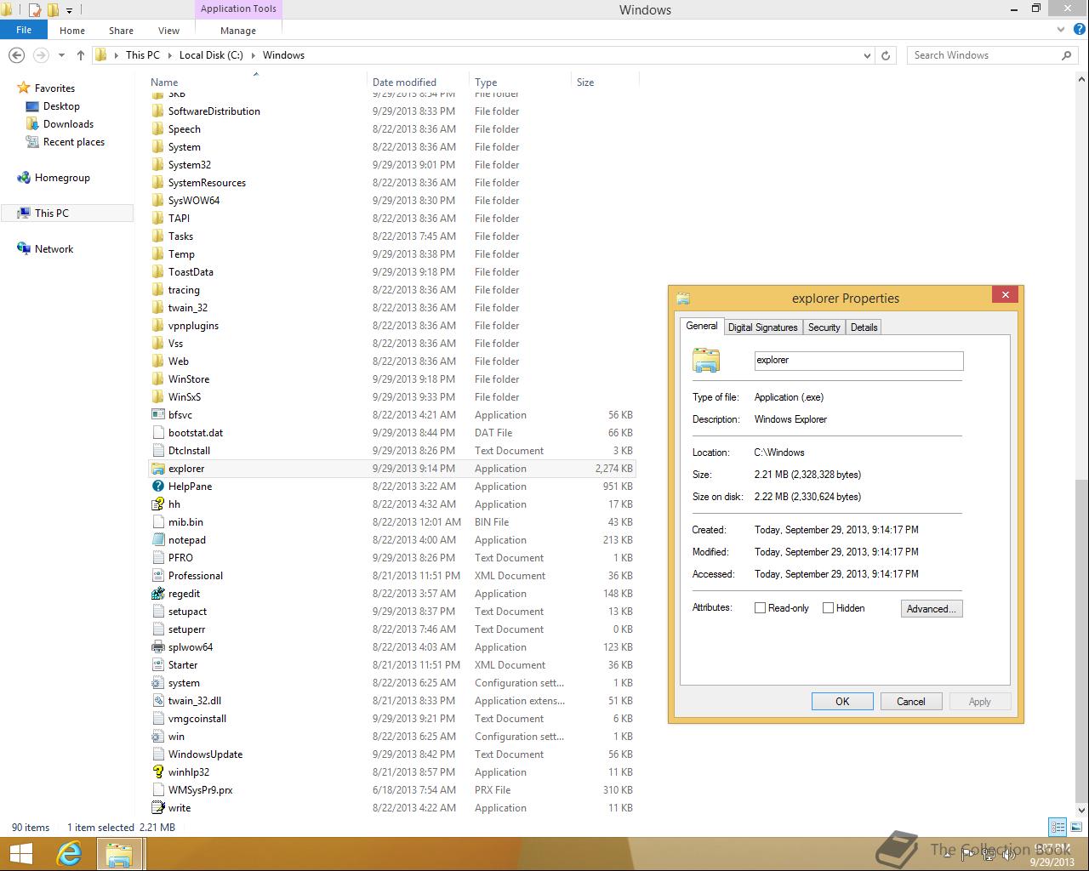Select the write application icon
Image resolution: width=1089 pixels, height=871 pixels.
[x=157, y=808]
